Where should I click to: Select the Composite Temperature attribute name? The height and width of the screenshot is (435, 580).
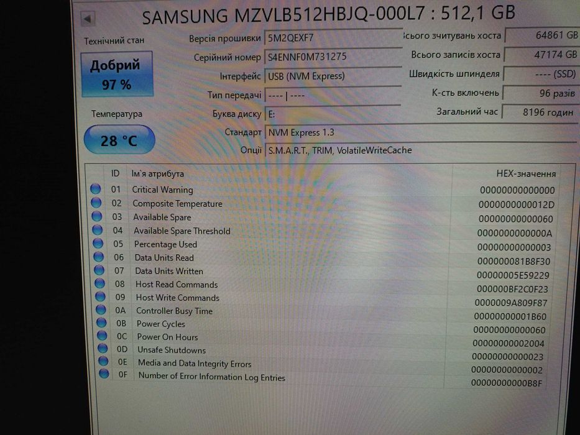coord(178,203)
